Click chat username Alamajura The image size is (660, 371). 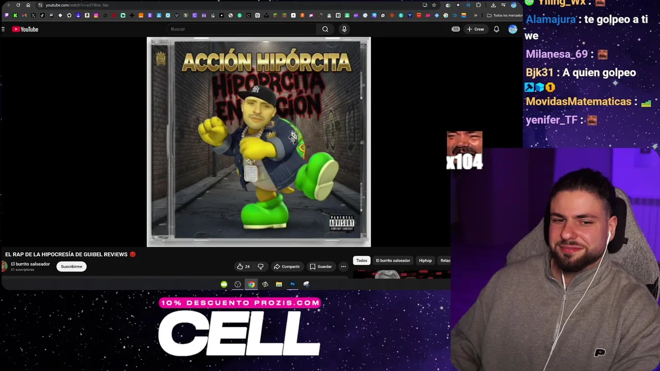tap(551, 20)
